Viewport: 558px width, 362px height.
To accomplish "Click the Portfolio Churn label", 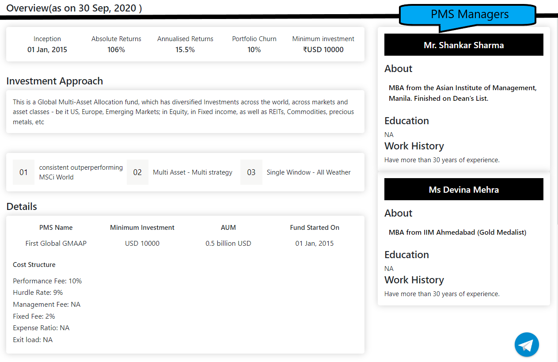I will pyautogui.click(x=254, y=39).
